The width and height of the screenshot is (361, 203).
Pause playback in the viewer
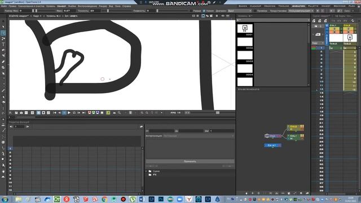(64, 113)
